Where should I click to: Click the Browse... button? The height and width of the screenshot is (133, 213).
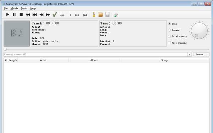(x=201, y=54)
